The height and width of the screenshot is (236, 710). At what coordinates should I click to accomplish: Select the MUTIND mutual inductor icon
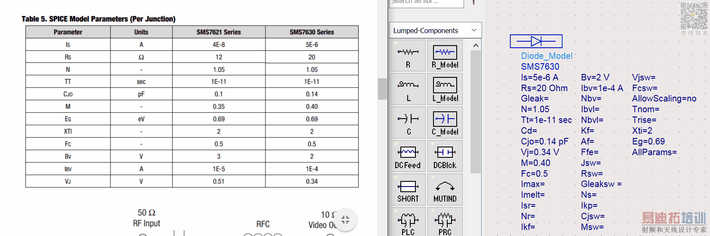coord(445,189)
